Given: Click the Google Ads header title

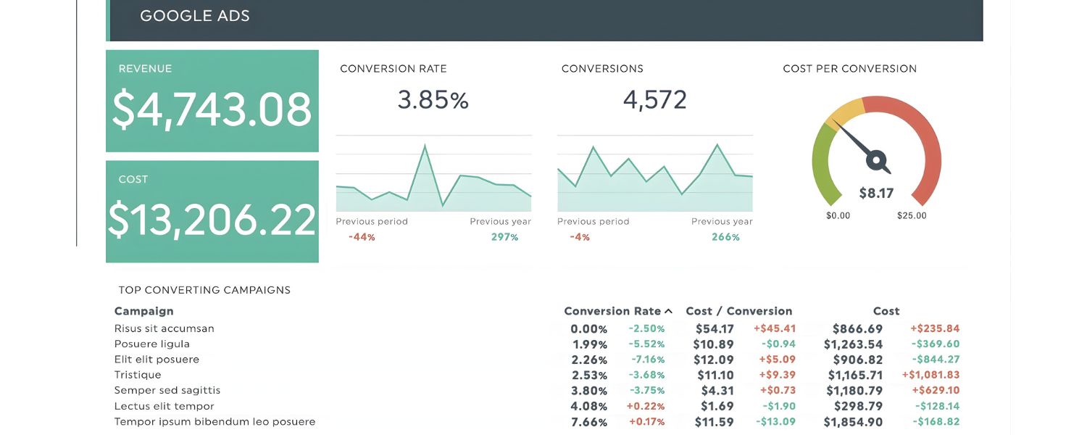Looking at the screenshot, I should 194,16.
